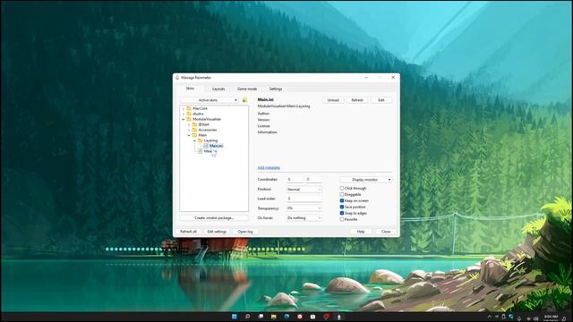
Task: Switch to the Skins tab
Action: coord(190,89)
